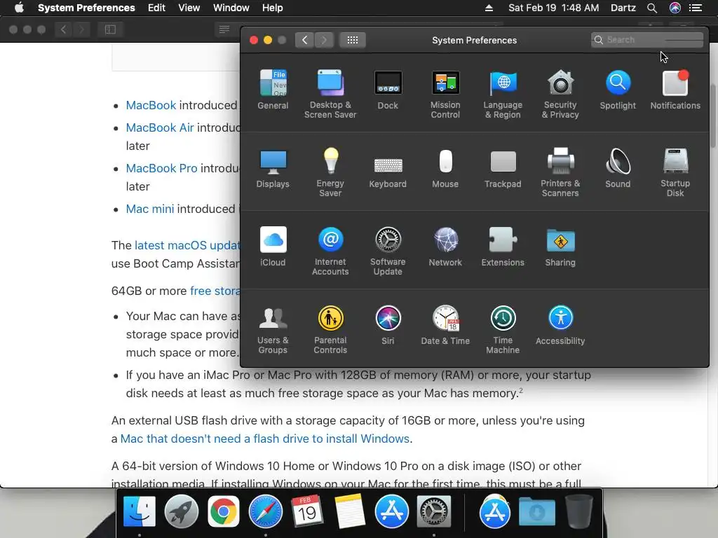Launch Google Chrome from the Dock
This screenshot has height=538, width=718.
(x=224, y=511)
